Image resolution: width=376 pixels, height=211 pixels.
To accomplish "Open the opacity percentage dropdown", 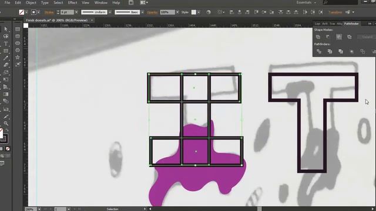I will (x=177, y=12).
